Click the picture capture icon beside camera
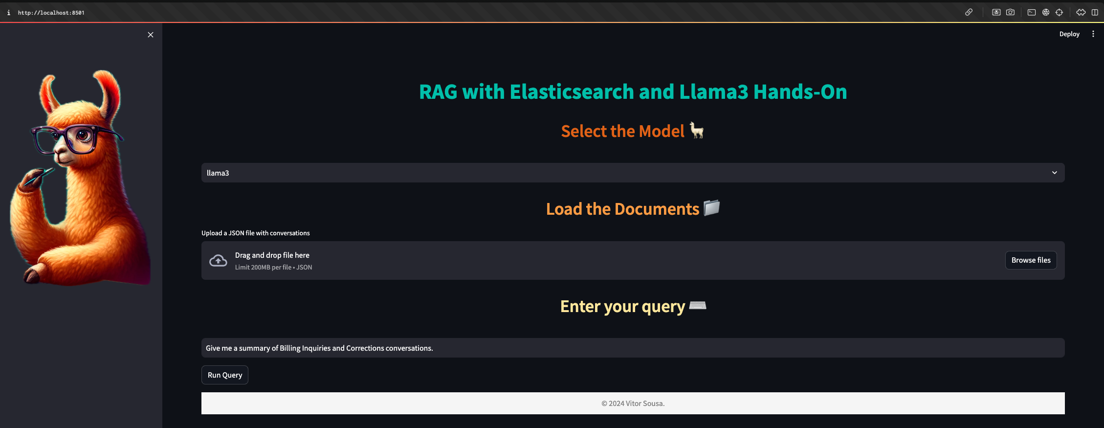Viewport: 1104px width, 428px height. [996, 12]
